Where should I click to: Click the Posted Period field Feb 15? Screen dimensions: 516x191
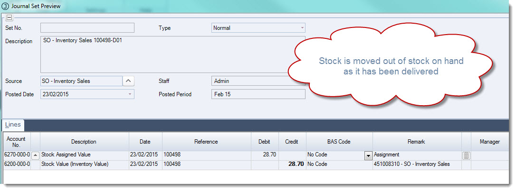(x=258, y=94)
